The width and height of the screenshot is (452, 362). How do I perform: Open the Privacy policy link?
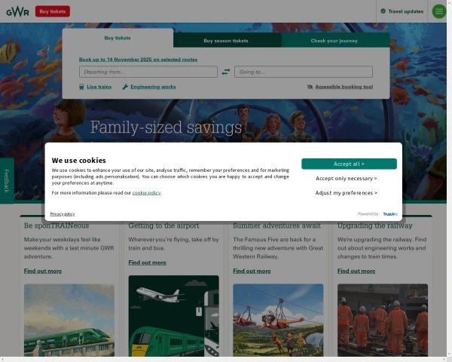pos(63,214)
